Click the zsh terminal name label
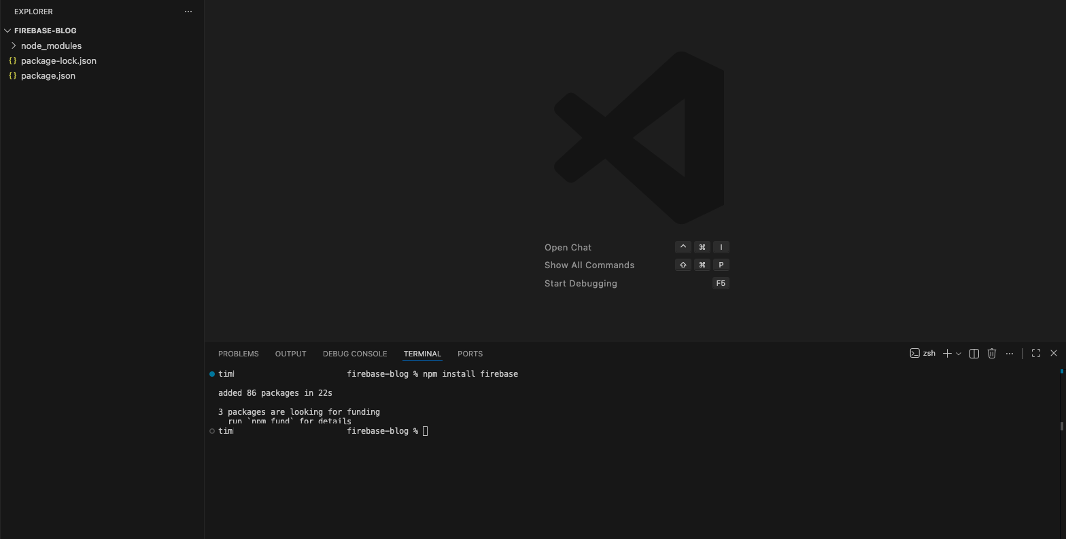Image resolution: width=1066 pixels, height=539 pixels. [929, 353]
